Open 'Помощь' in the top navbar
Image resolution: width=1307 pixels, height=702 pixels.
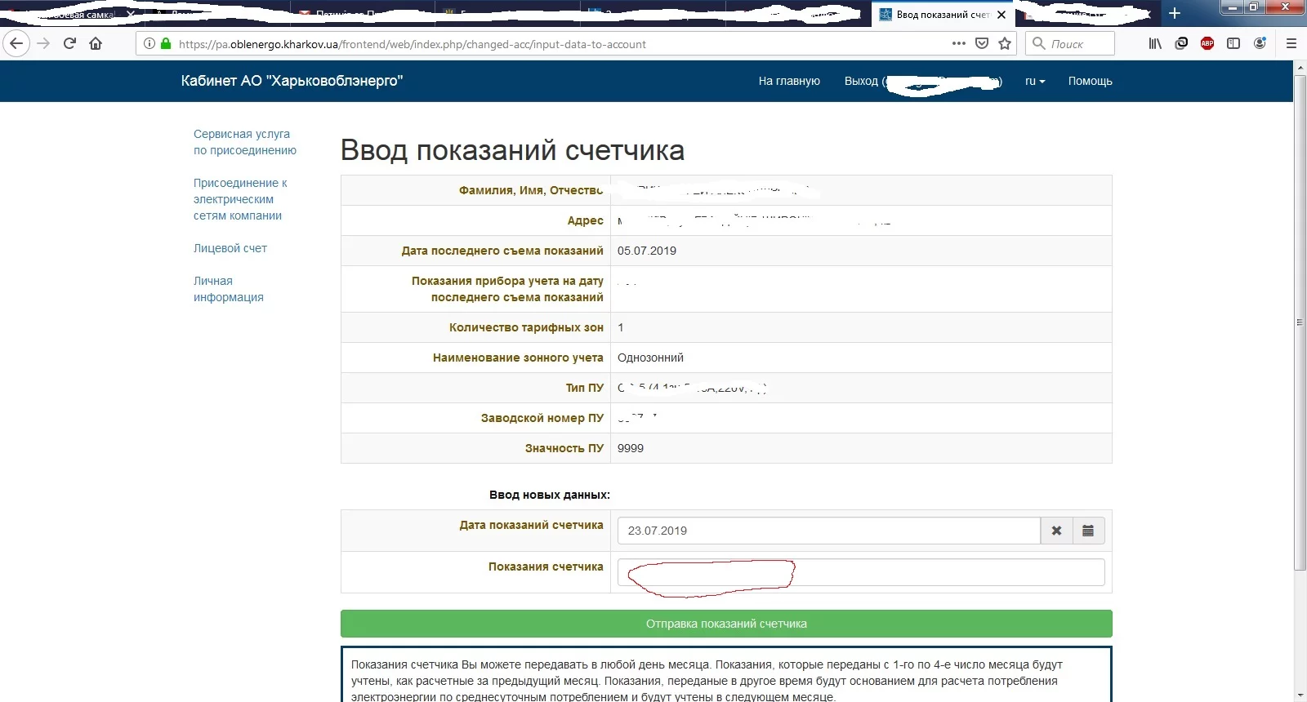click(1091, 81)
